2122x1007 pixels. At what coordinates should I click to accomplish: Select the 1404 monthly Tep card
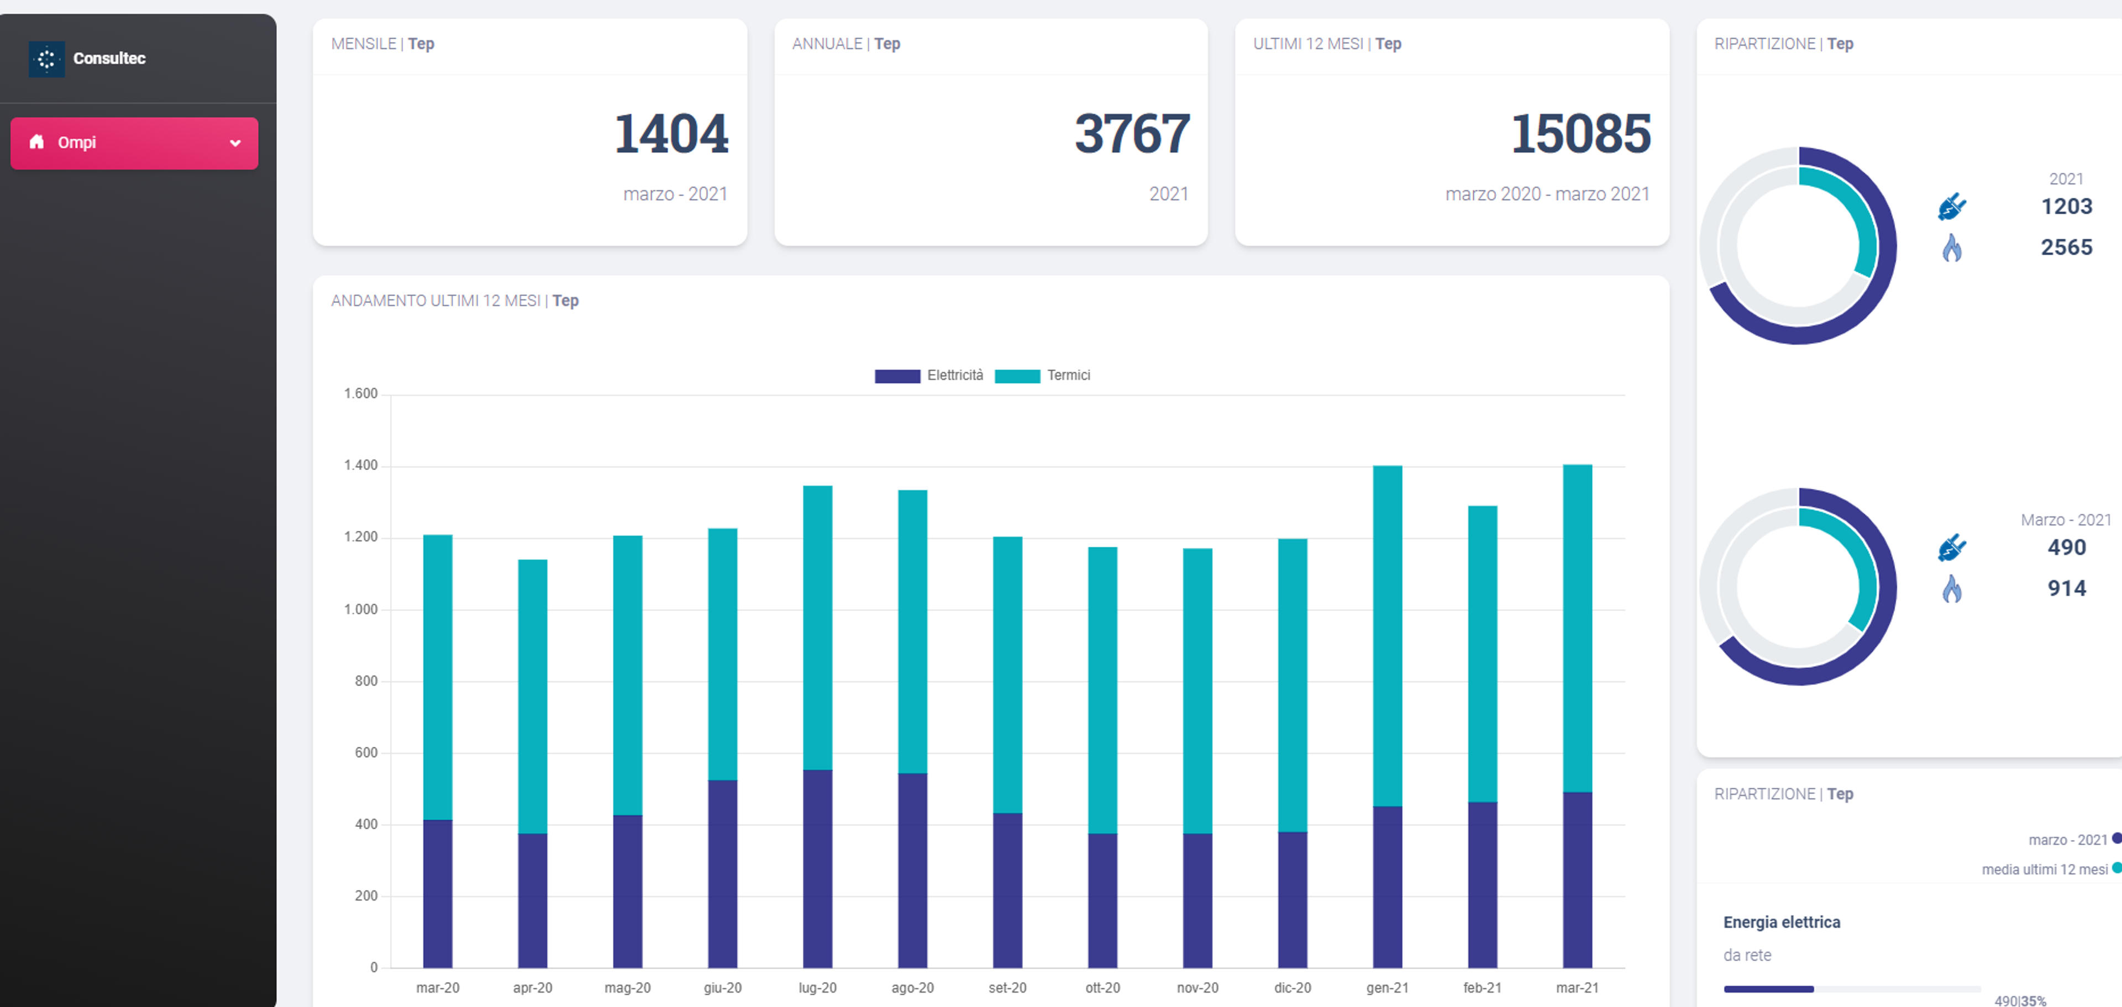point(530,133)
